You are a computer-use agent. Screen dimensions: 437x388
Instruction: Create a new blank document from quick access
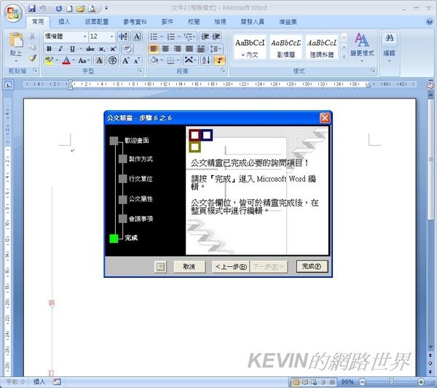tap(69, 9)
